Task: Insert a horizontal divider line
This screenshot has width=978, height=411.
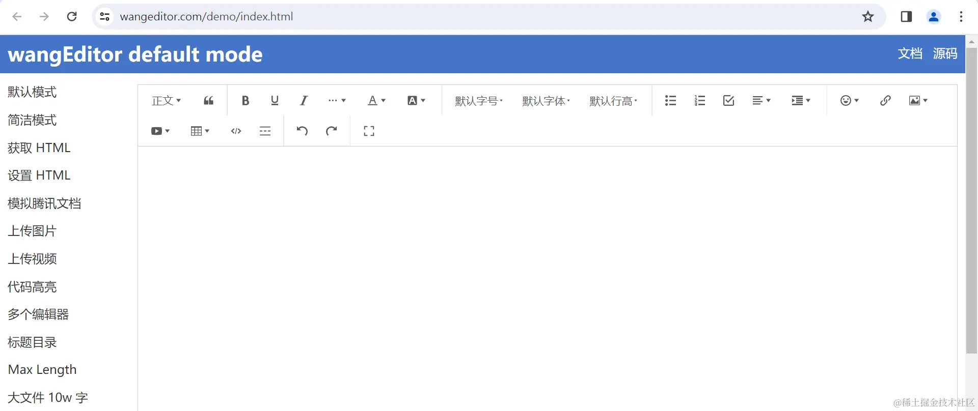Action: [265, 131]
